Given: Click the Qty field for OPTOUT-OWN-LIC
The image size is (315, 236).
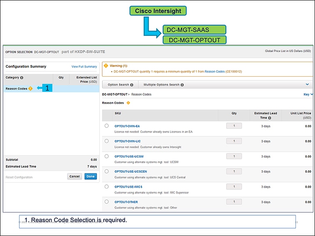Looking at the screenshot, I should pyautogui.click(x=234, y=141).
